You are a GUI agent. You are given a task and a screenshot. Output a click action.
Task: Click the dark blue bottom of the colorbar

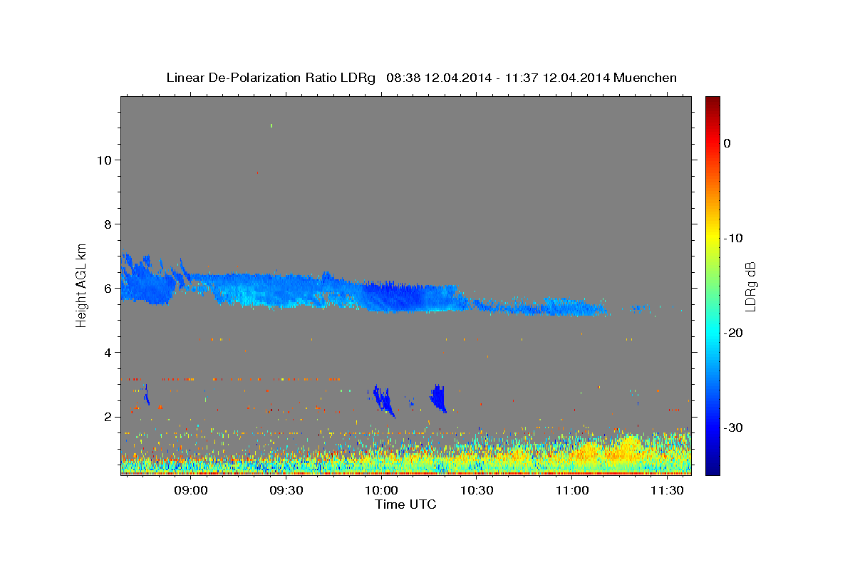point(712,467)
